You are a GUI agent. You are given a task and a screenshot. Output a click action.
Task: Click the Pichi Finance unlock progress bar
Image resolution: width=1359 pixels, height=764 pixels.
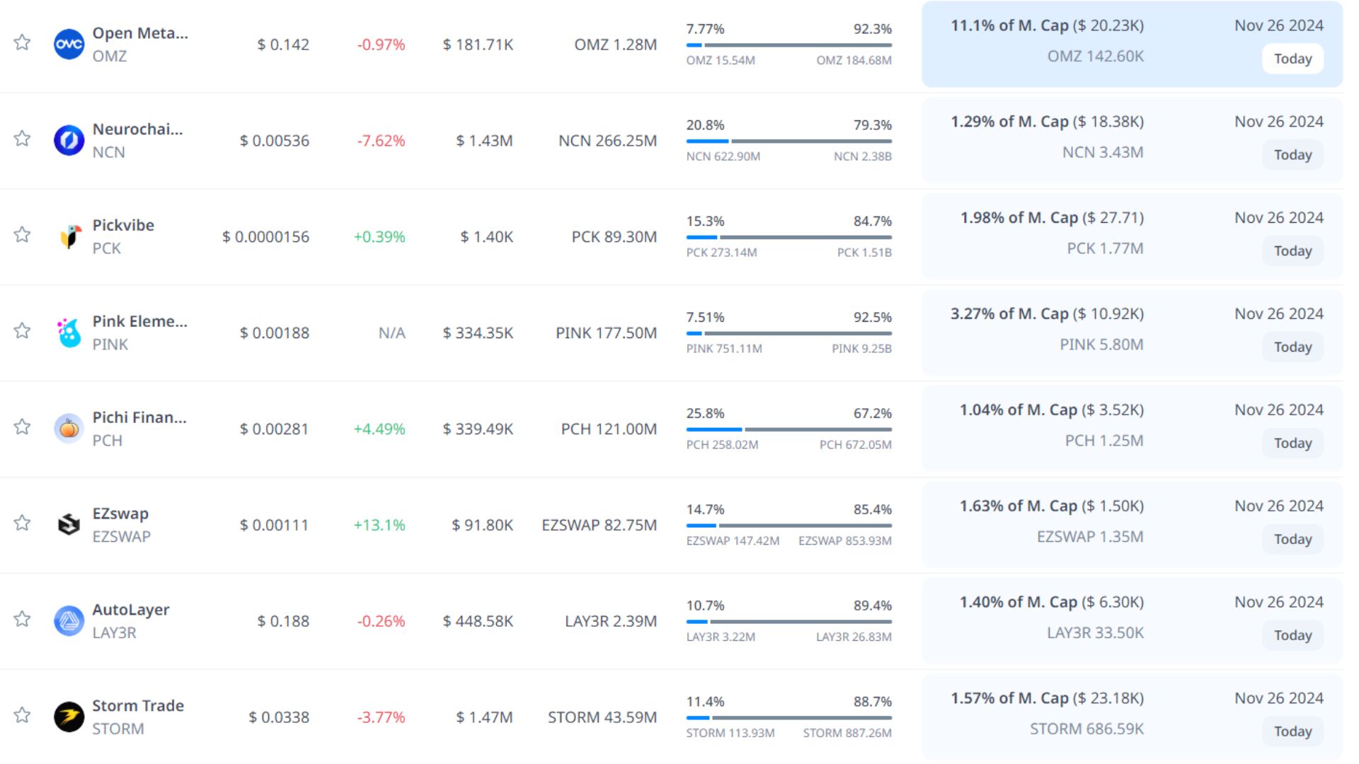(789, 429)
